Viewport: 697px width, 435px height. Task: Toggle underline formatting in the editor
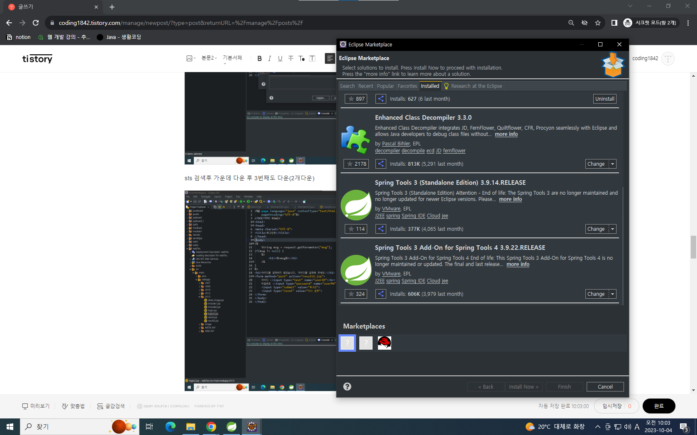tap(280, 58)
